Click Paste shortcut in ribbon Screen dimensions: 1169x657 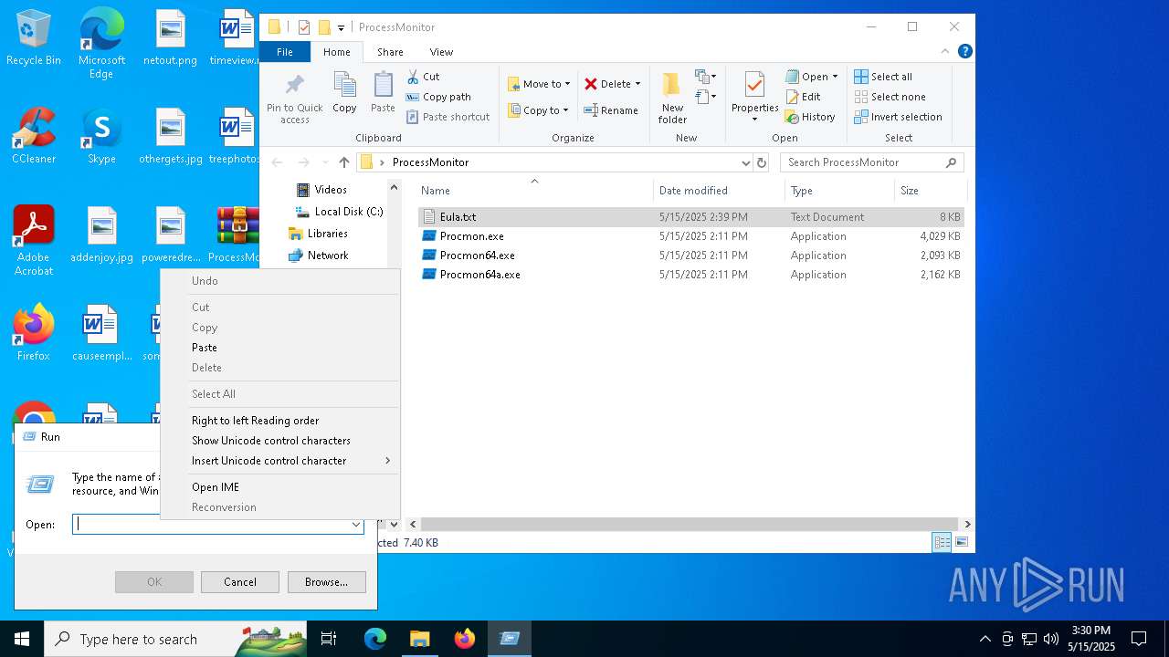448,117
